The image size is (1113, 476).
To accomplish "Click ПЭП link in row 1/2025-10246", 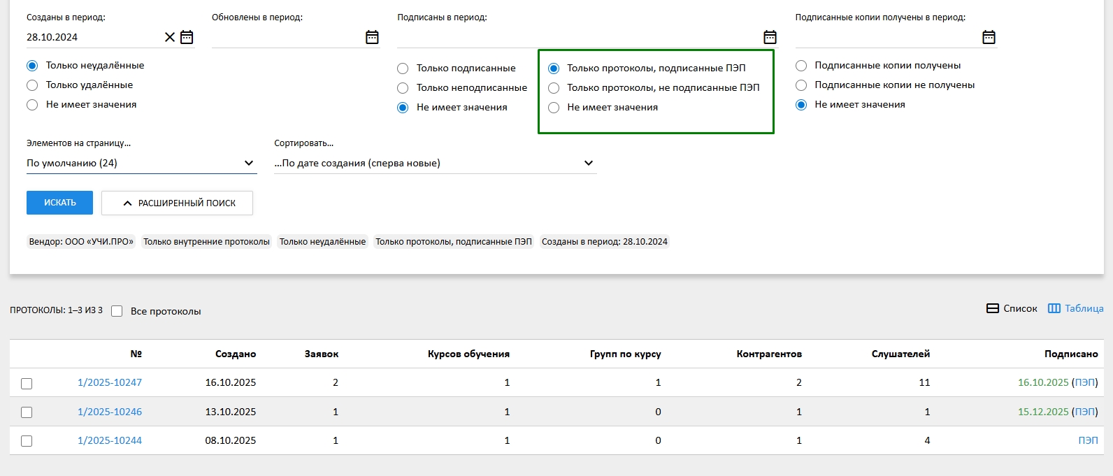I will coord(1084,412).
